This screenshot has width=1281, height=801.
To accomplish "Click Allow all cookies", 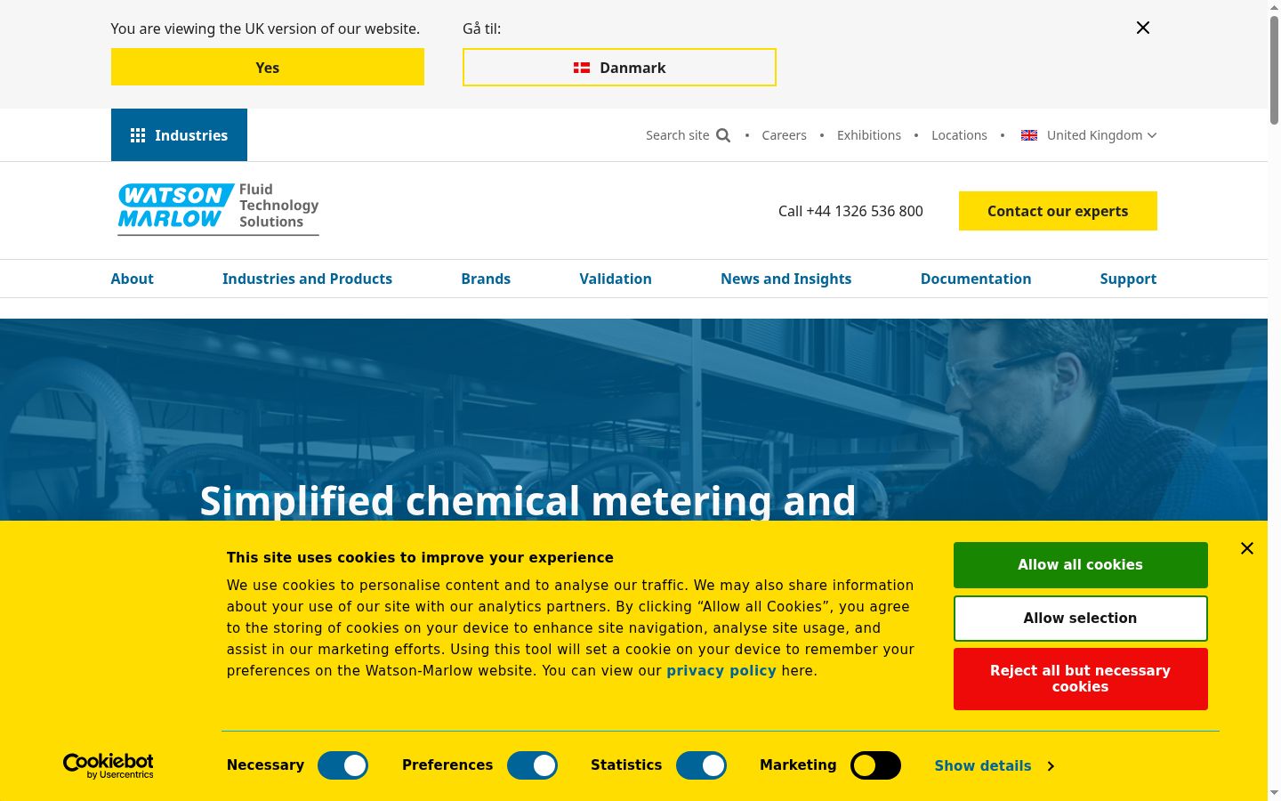I will tap(1080, 565).
